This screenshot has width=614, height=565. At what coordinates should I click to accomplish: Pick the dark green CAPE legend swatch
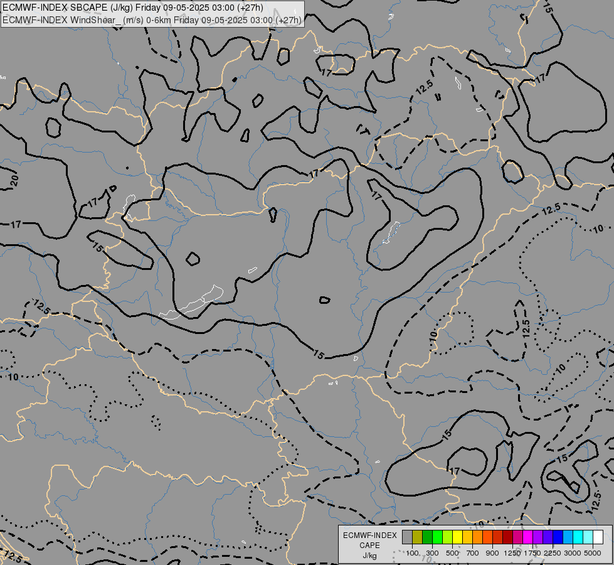pyautogui.click(x=428, y=537)
